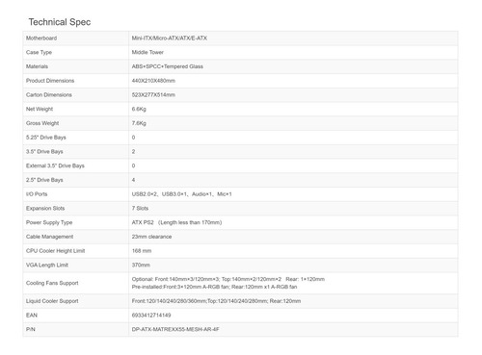Click the Carton Dimensions label

pos(49,95)
